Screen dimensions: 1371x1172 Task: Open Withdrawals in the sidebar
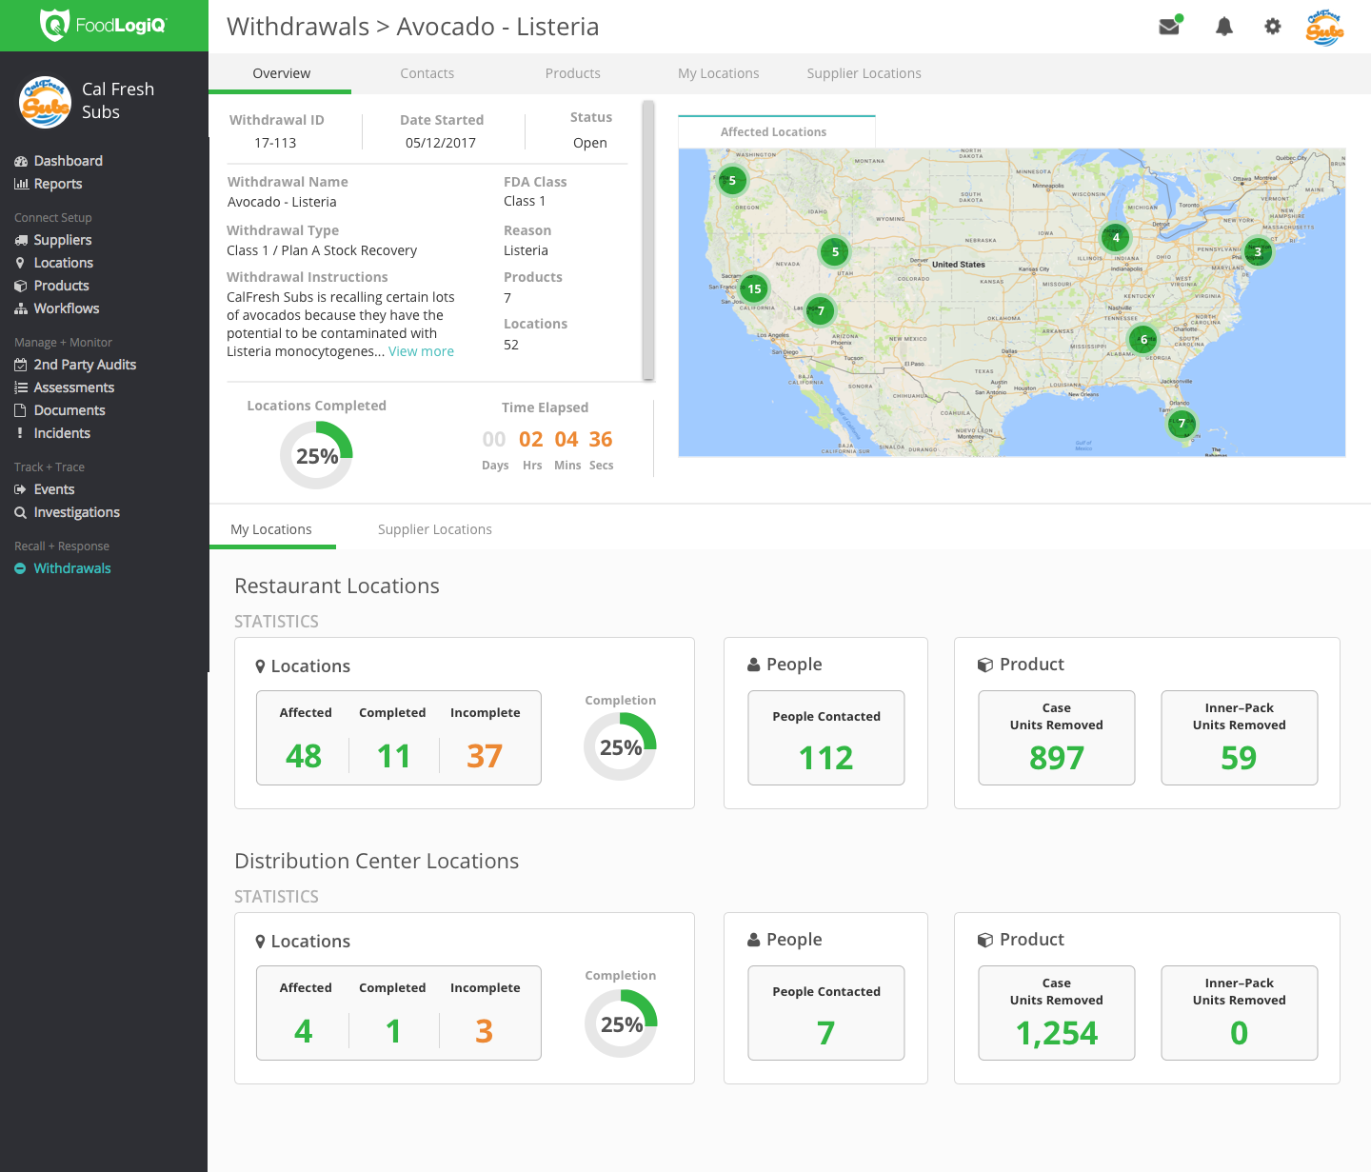71,568
